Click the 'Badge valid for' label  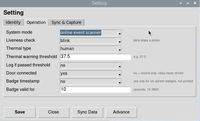tap(20, 89)
